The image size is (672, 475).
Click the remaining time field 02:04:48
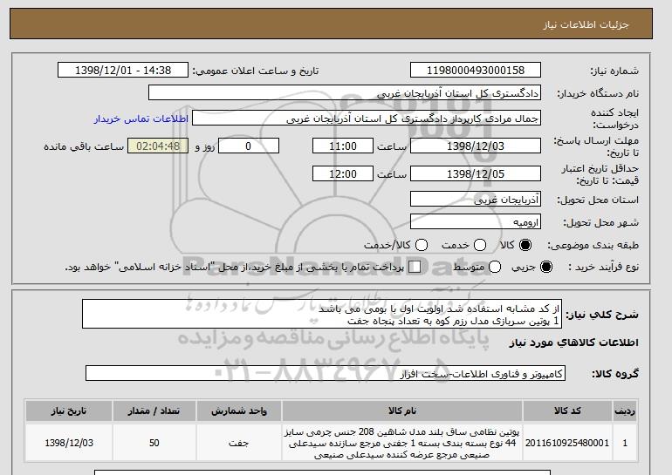pyautogui.click(x=158, y=146)
